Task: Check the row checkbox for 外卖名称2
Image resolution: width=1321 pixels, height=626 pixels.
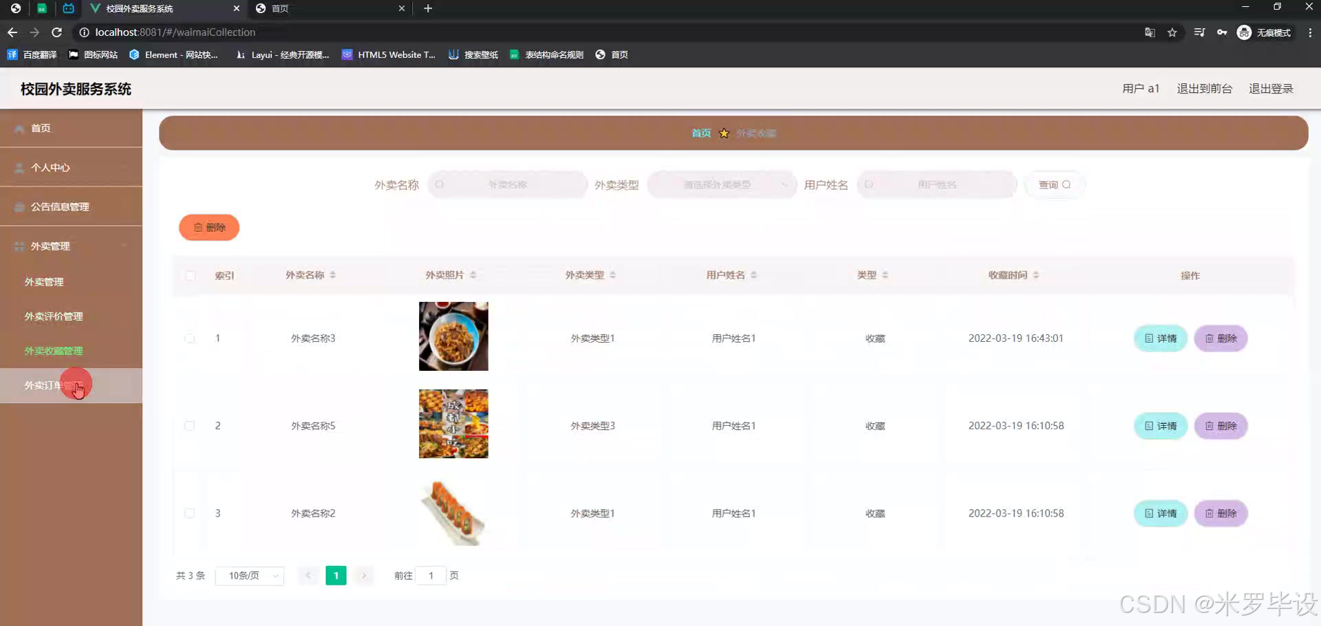Action: click(x=189, y=512)
